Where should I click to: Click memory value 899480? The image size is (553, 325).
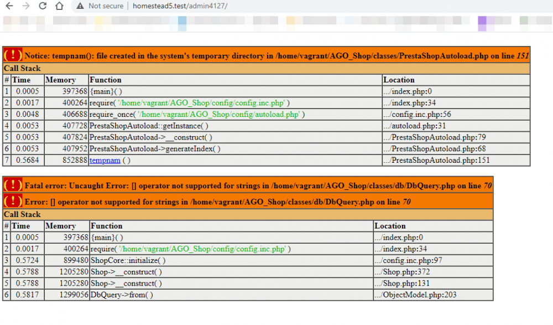click(x=76, y=260)
